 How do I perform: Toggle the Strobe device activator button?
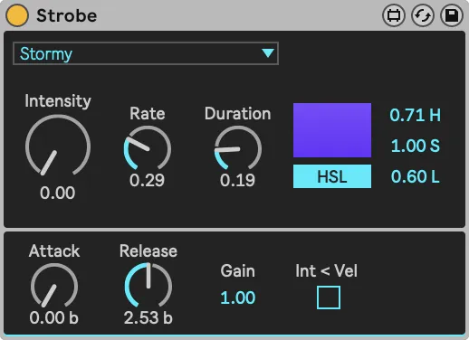click(17, 15)
